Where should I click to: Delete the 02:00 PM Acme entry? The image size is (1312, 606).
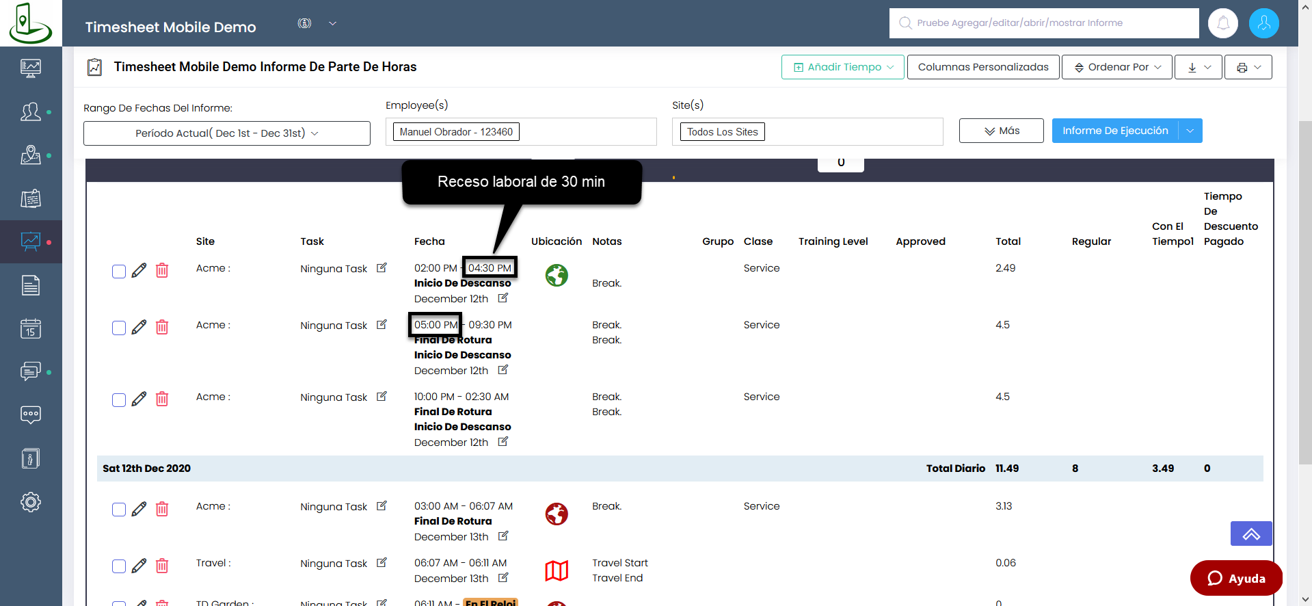[162, 271]
